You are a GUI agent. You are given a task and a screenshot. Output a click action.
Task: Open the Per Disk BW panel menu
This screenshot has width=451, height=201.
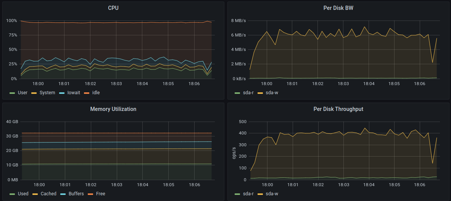338,8
